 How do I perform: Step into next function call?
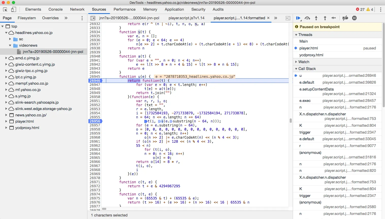click(316, 18)
